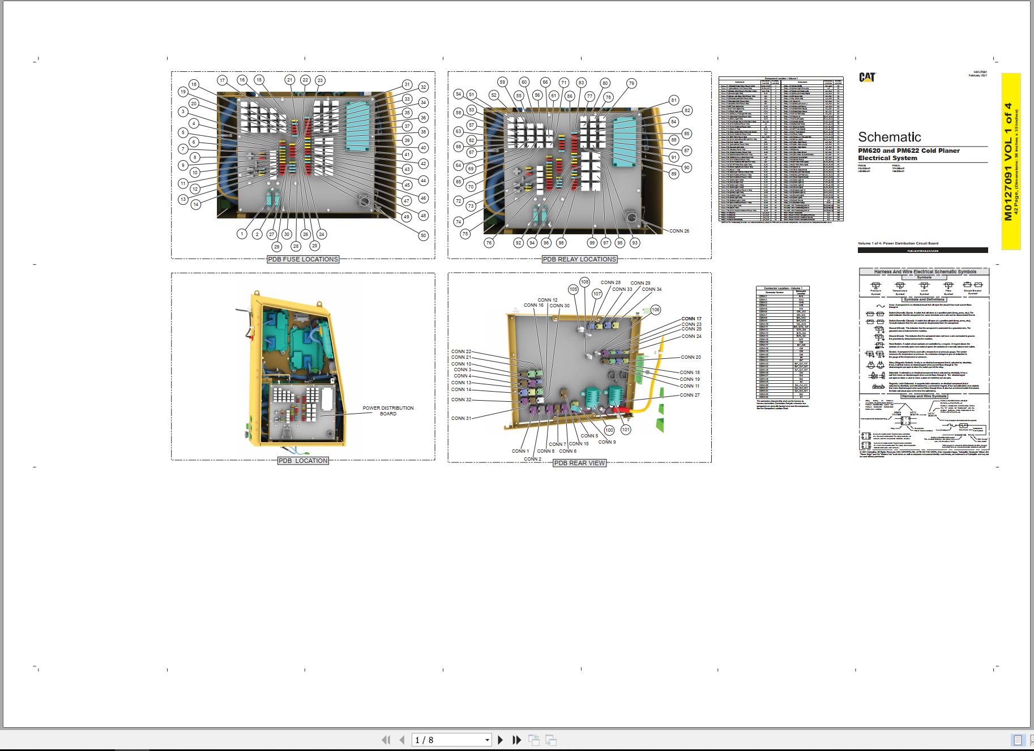1034x751 pixels.
Task: Click the PDB REAR VIEW caption
Action: coord(579,463)
